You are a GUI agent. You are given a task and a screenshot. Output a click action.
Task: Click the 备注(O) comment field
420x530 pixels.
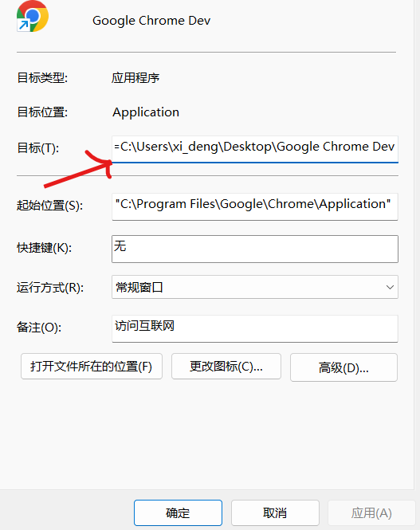click(255, 328)
